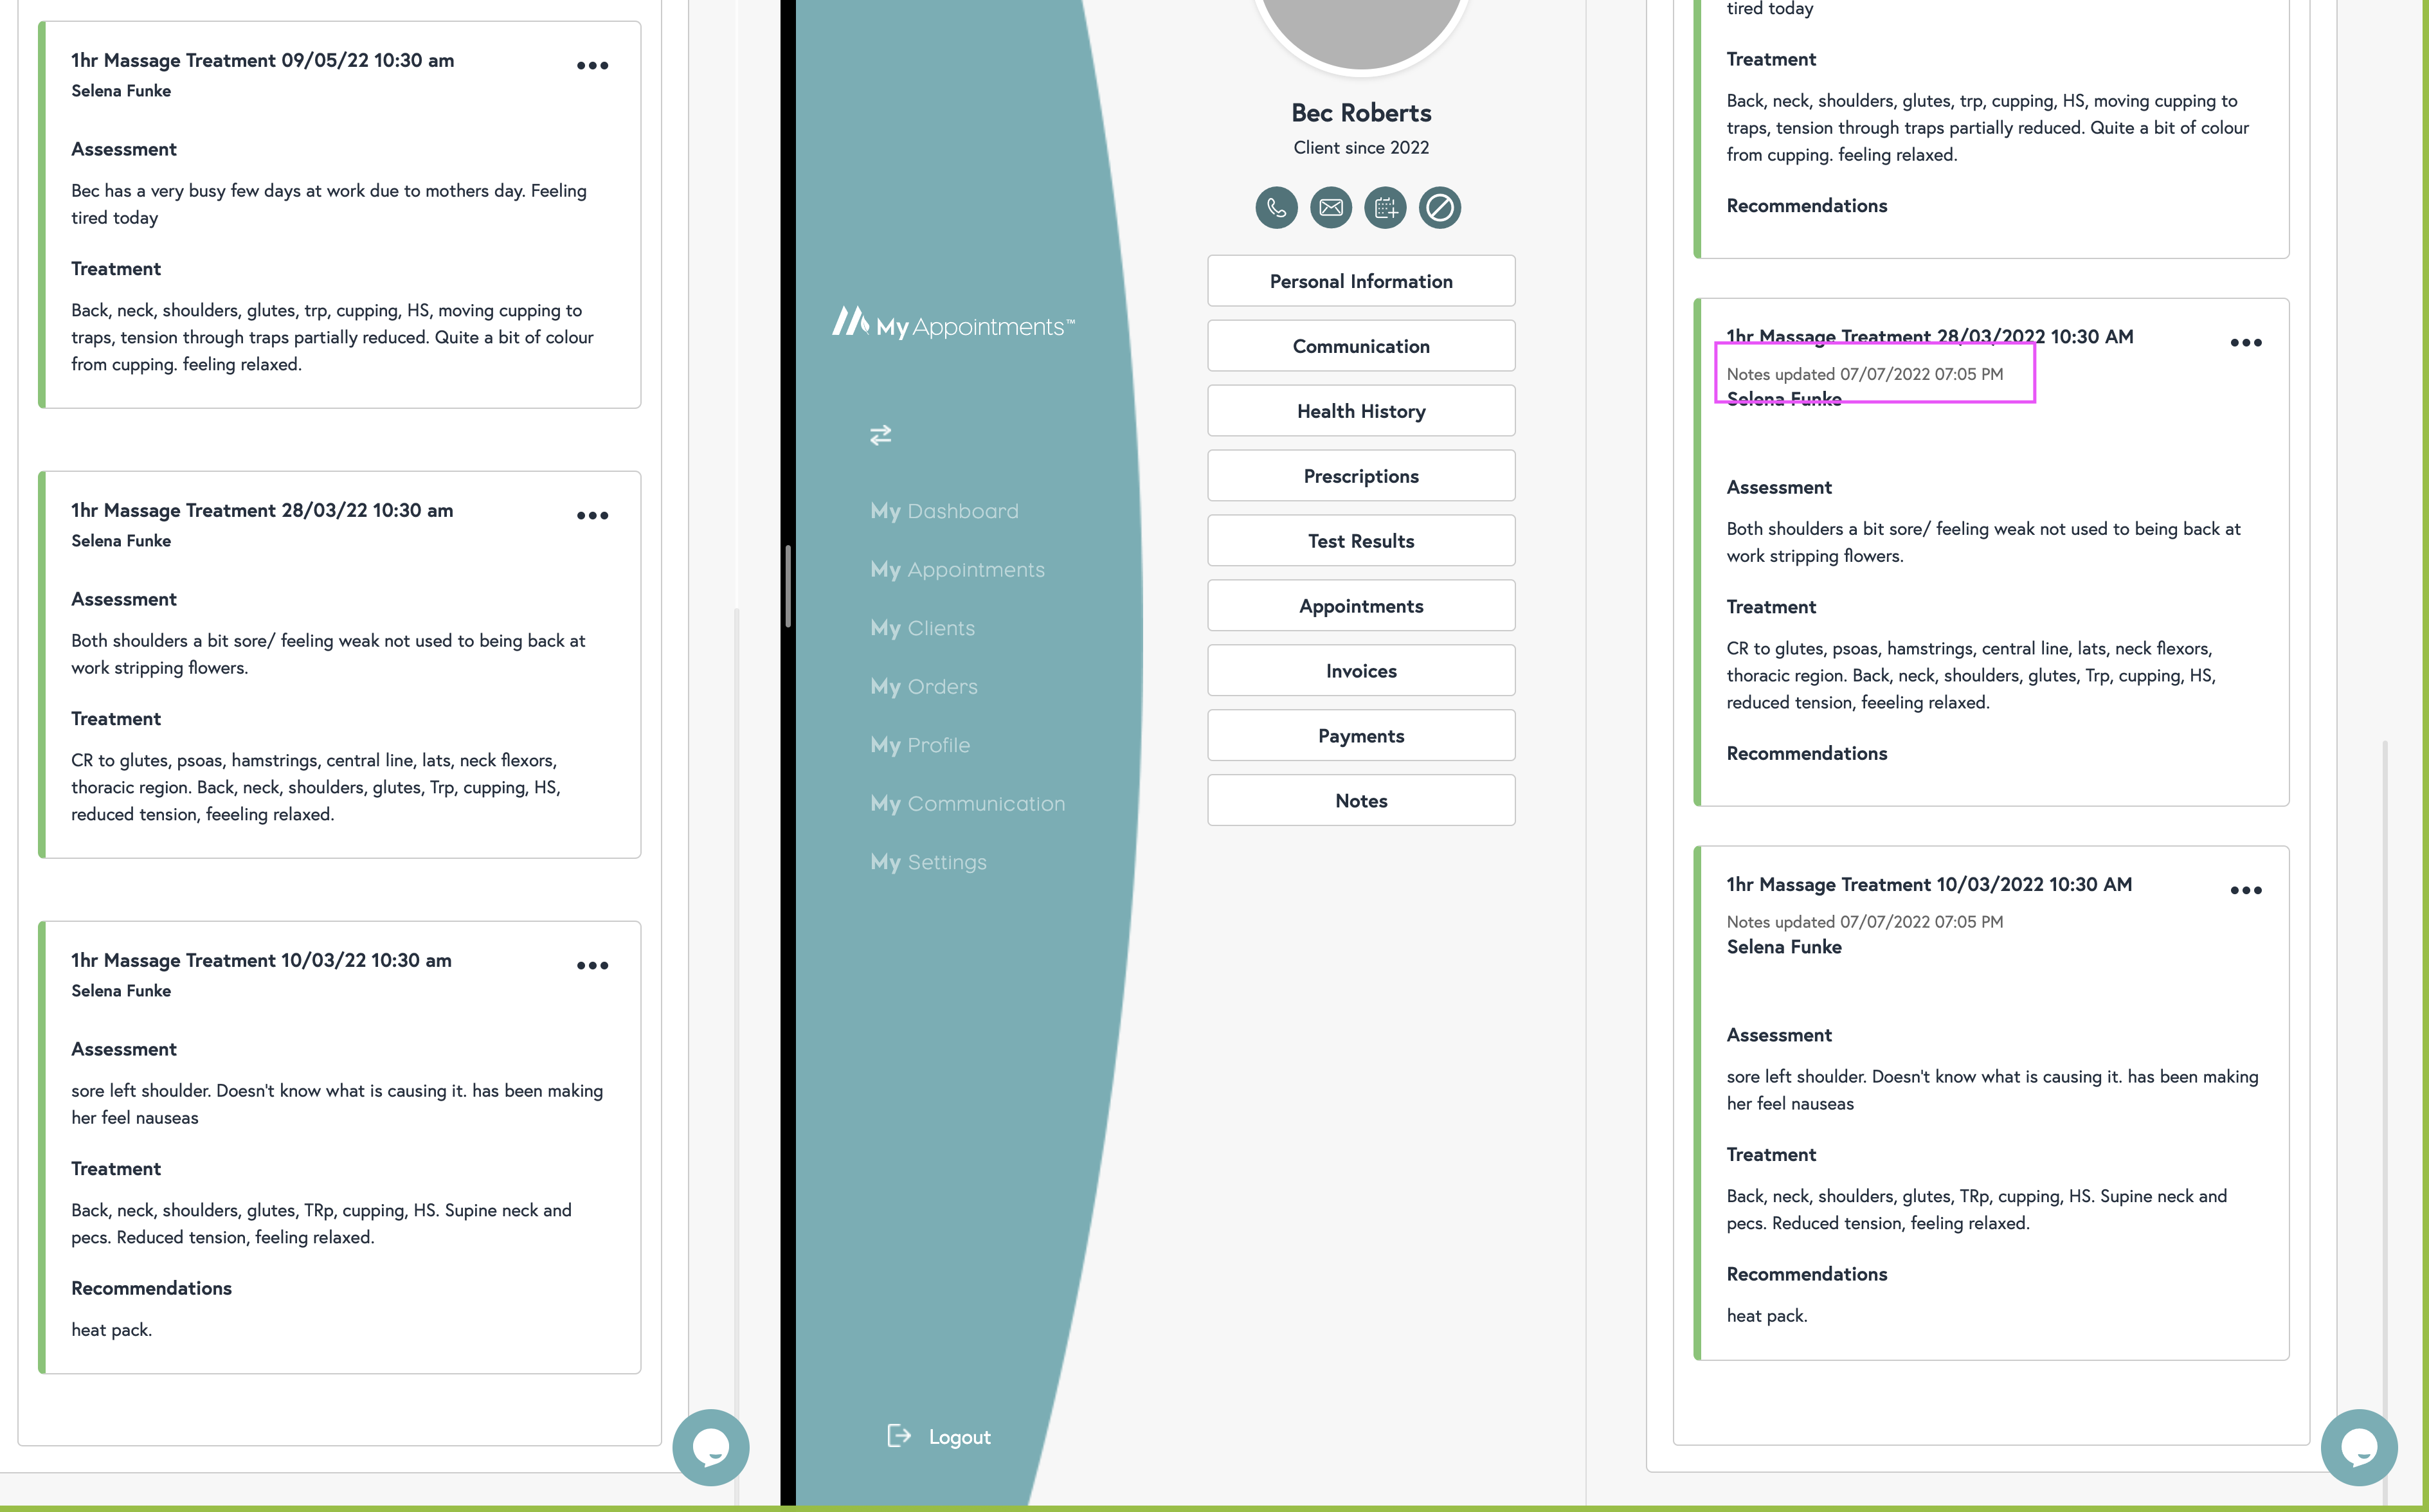Open options menu for 28/03/22 left note
The image size is (2429, 1512).
(x=592, y=516)
